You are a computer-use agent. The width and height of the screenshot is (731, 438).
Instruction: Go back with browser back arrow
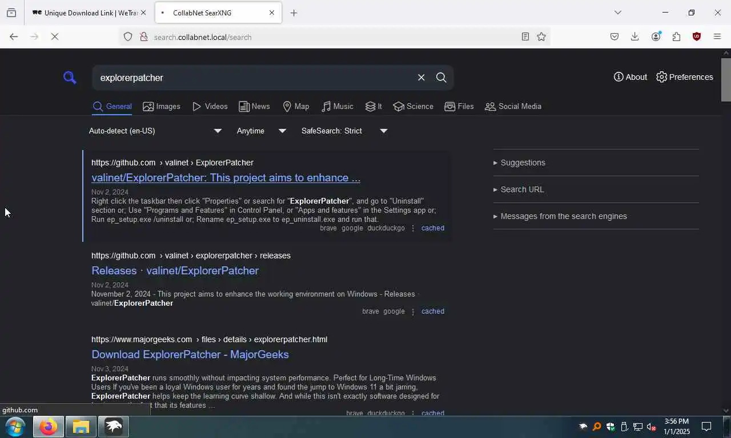pos(14,37)
